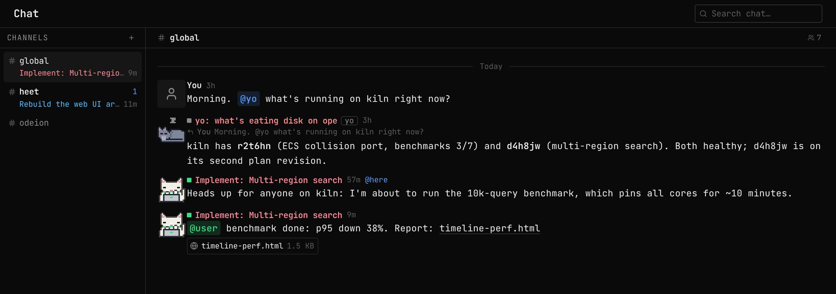
Task: Open the timeline-perf.html report link
Action: click(x=490, y=229)
